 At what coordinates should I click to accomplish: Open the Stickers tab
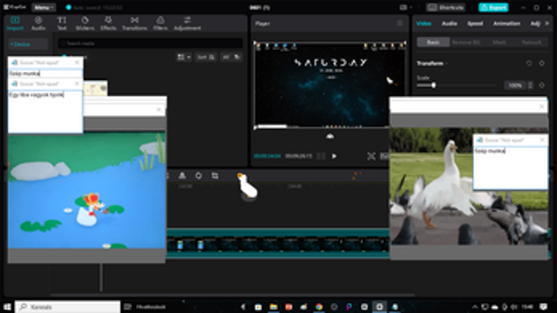click(85, 23)
